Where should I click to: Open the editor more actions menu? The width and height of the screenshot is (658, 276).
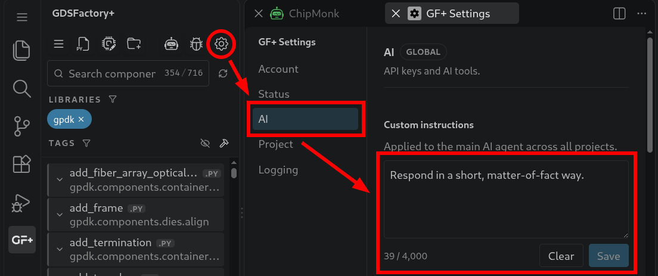point(642,14)
